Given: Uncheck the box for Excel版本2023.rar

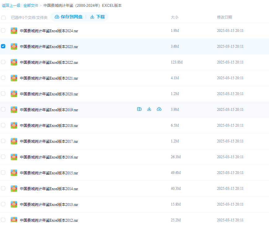Looking at the screenshot, I should pos(3,46).
